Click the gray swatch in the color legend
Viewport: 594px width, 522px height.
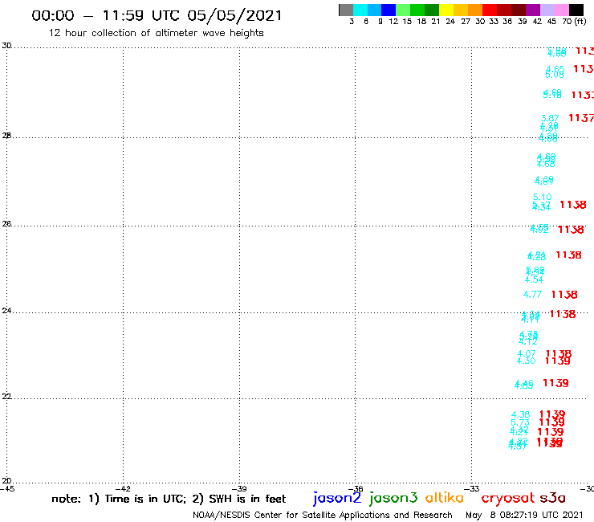(x=346, y=10)
